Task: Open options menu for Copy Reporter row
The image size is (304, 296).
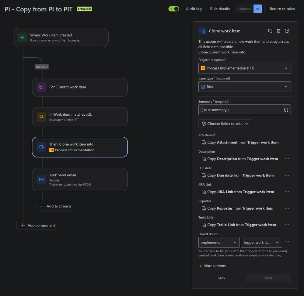Action: tap(287, 208)
